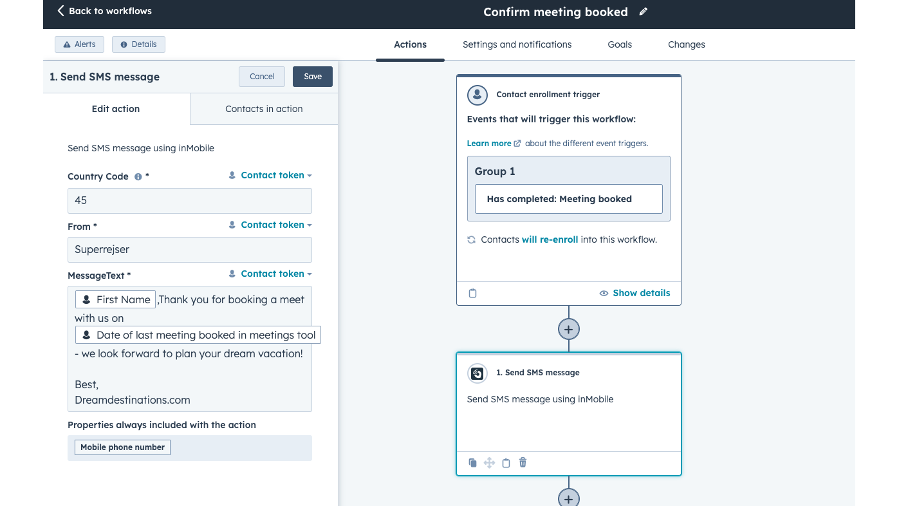Screen dimensions: 899x506
Task: Click the pencil icon to rename workflow
Action: point(643,12)
